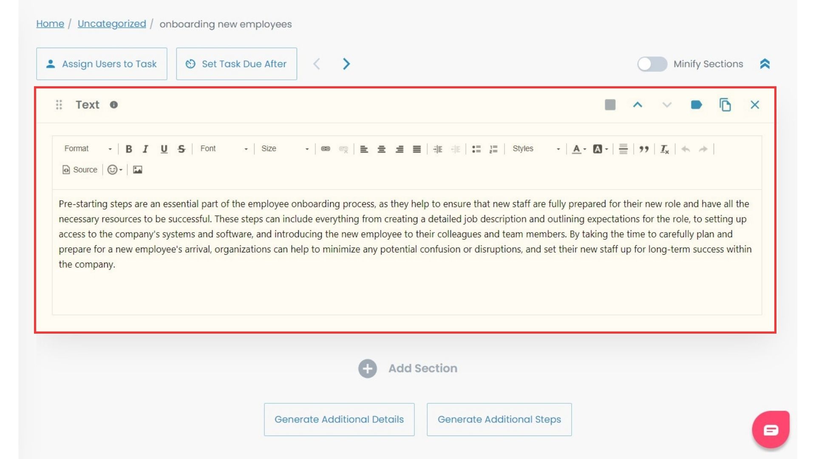Apply italic formatting to the text
The image size is (816, 459).
pyautogui.click(x=146, y=149)
